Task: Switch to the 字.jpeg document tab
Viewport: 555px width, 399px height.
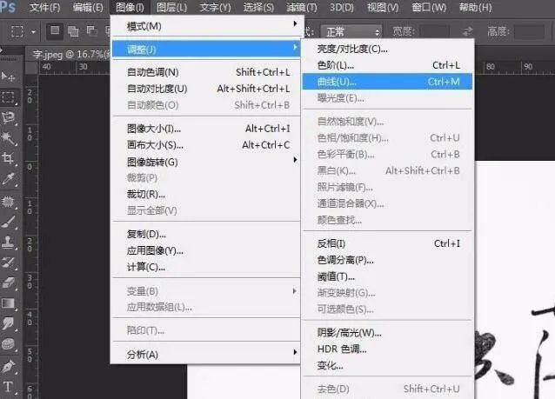Action: 70,55
